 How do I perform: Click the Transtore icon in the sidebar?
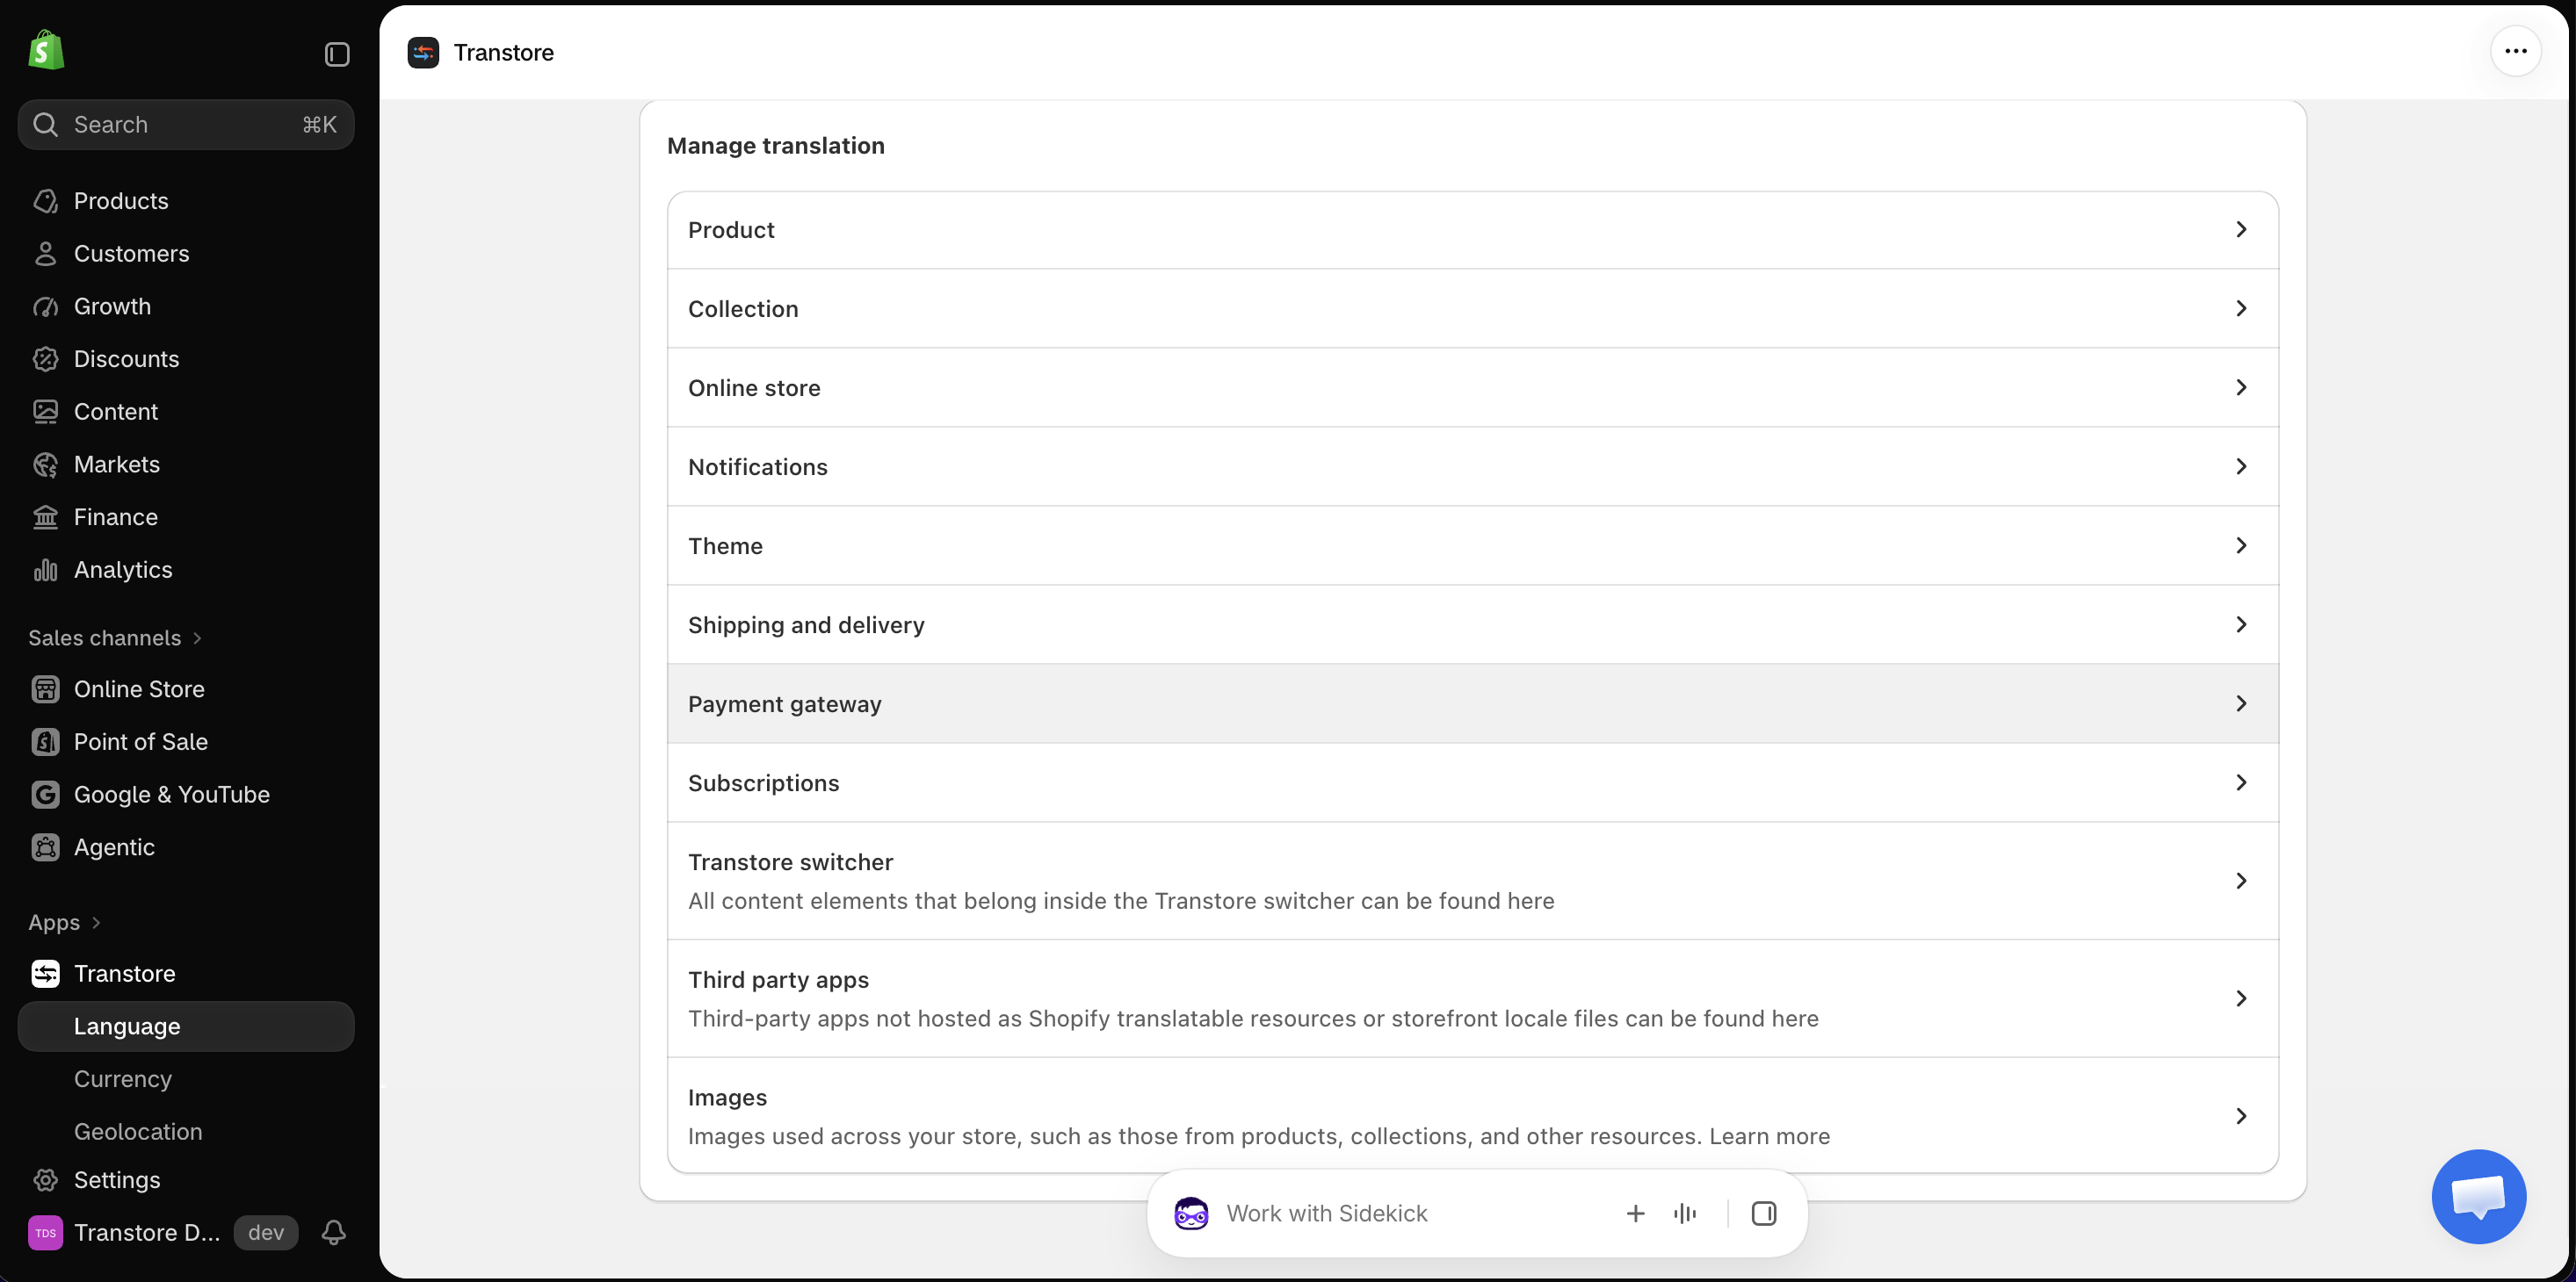[x=45, y=973]
